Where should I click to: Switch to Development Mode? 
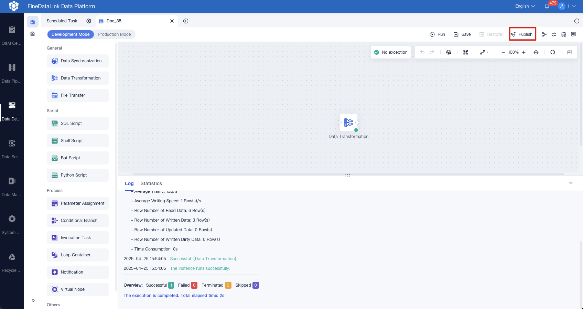click(71, 34)
